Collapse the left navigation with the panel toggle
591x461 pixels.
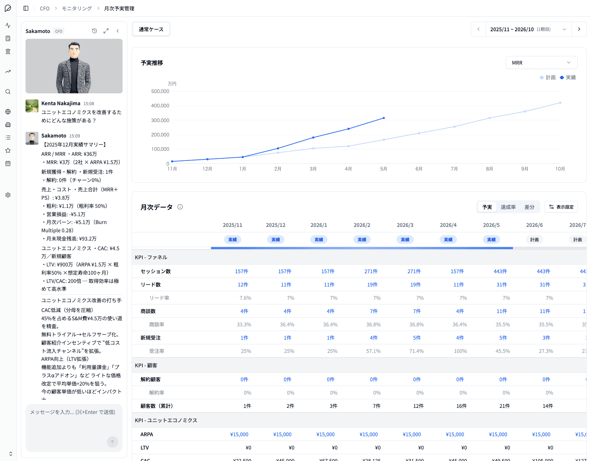pyautogui.click(x=26, y=8)
